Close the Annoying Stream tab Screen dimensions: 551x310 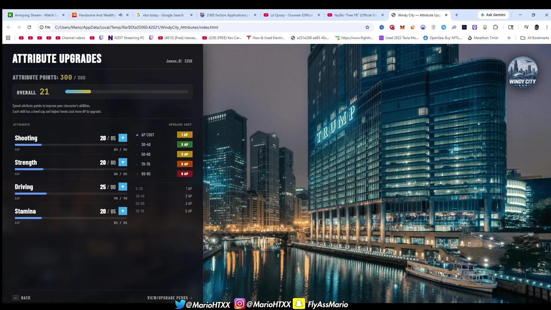point(63,15)
